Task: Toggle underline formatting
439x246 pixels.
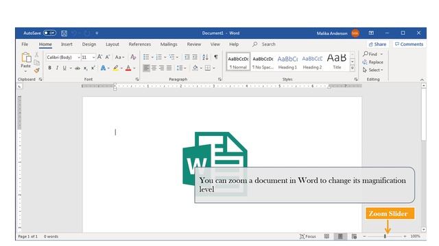Action: 64,68
